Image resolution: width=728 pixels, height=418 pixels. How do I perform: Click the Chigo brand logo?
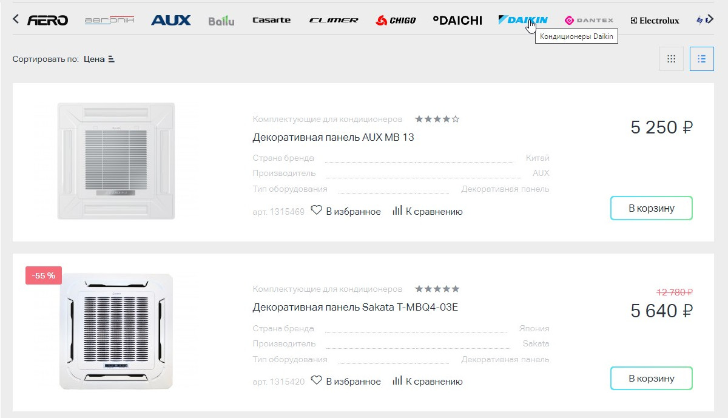pos(396,21)
